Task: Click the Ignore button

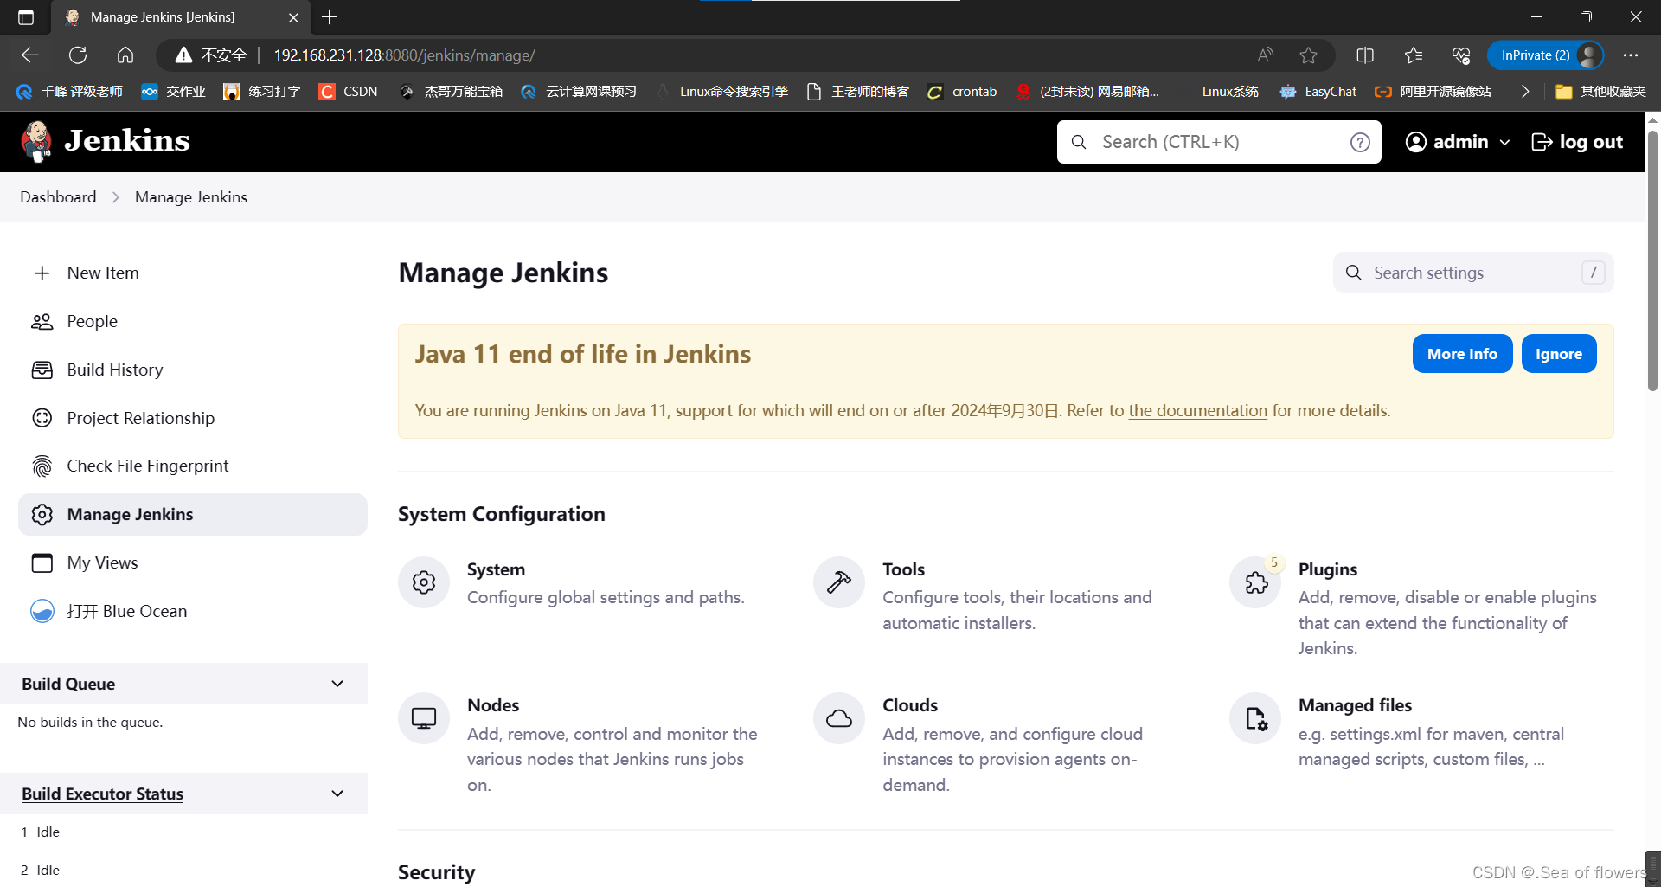Action: pos(1559,354)
